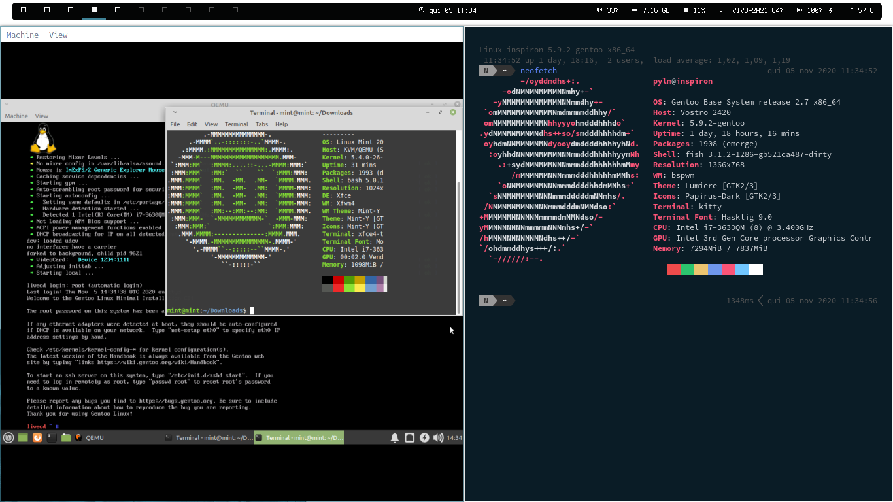Click the Terminal Font Hasklig line in kitty

[x=713, y=217]
